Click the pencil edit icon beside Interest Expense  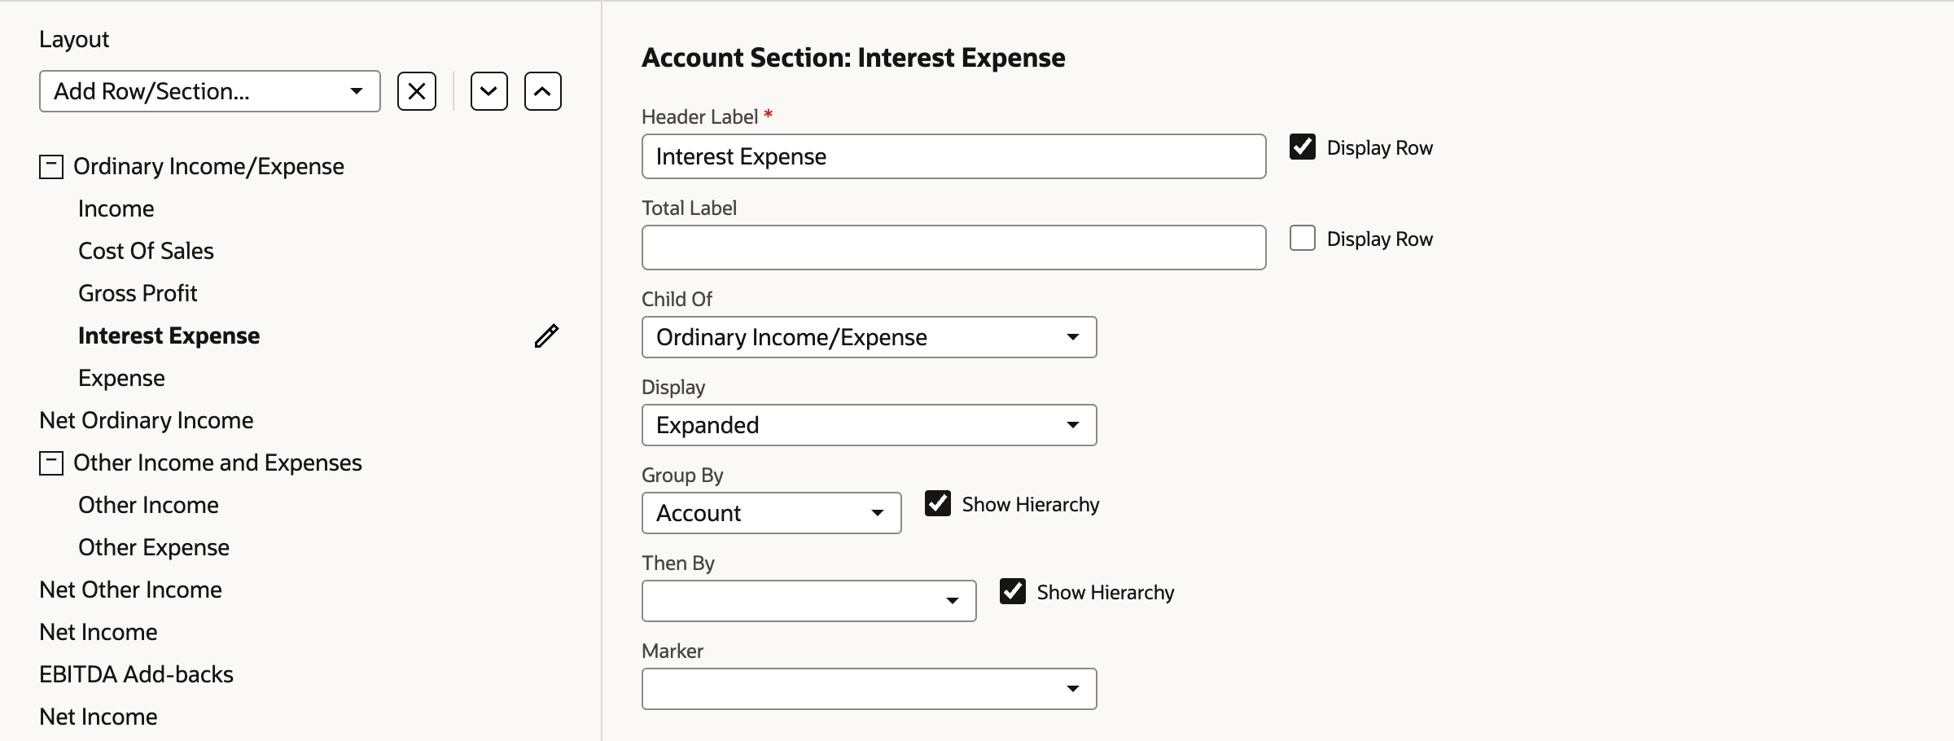pyautogui.click(x=546, y=335)
